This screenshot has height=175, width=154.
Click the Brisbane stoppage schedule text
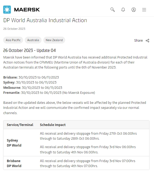click(88, 163)
